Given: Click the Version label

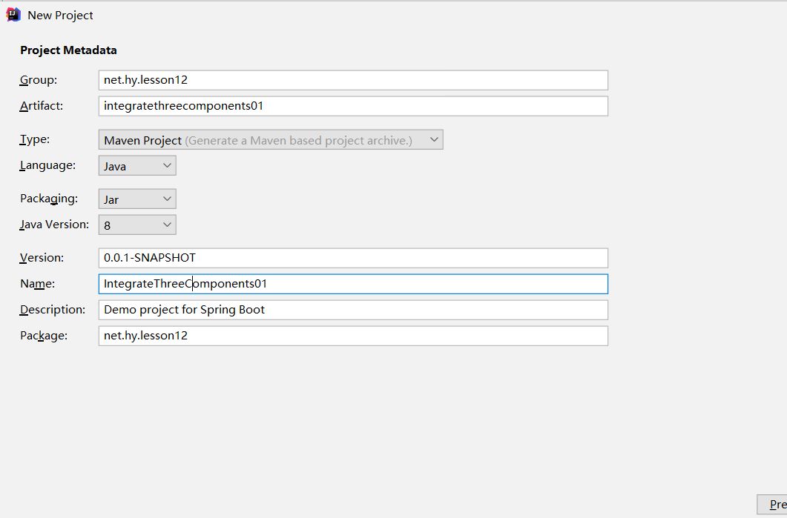Looking at the screenshot, I should (42, 258).
